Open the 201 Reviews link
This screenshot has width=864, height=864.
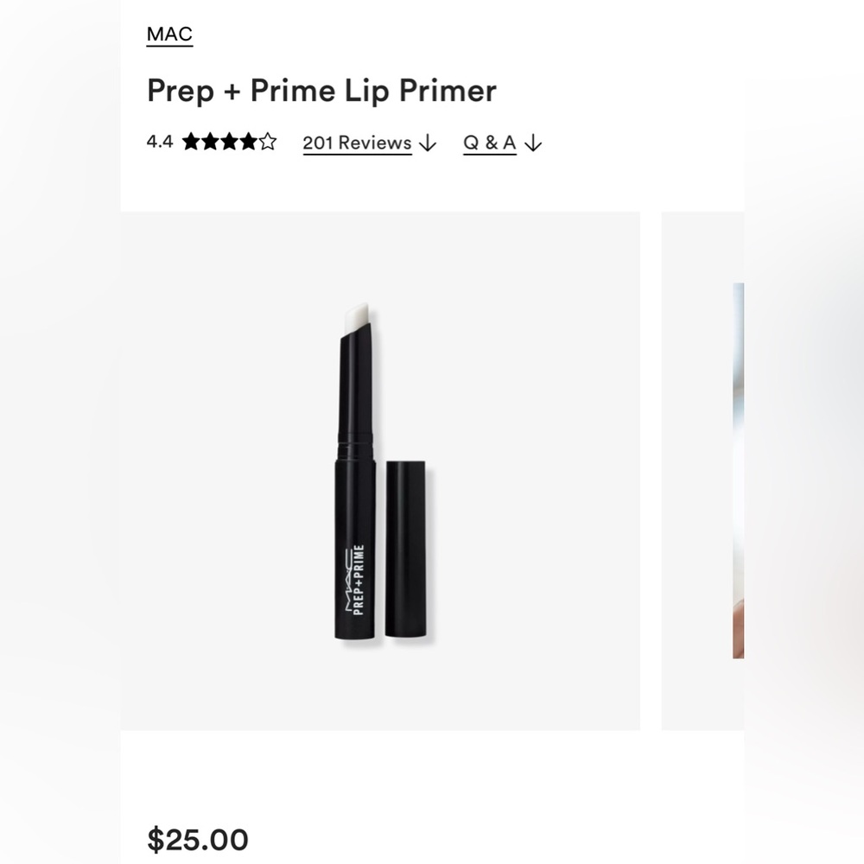coord(357,143)
